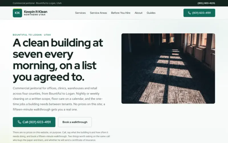
Task: Open Before You Hire page
Action: pos(121,13)
